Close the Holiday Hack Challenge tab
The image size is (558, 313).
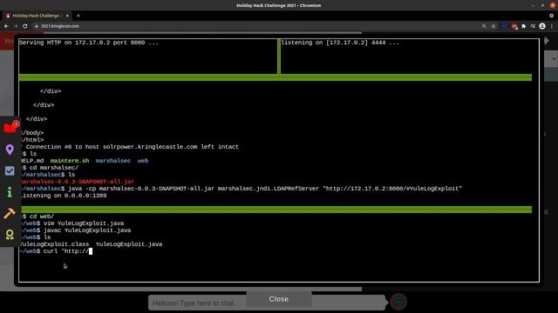(x=67, y=16)
